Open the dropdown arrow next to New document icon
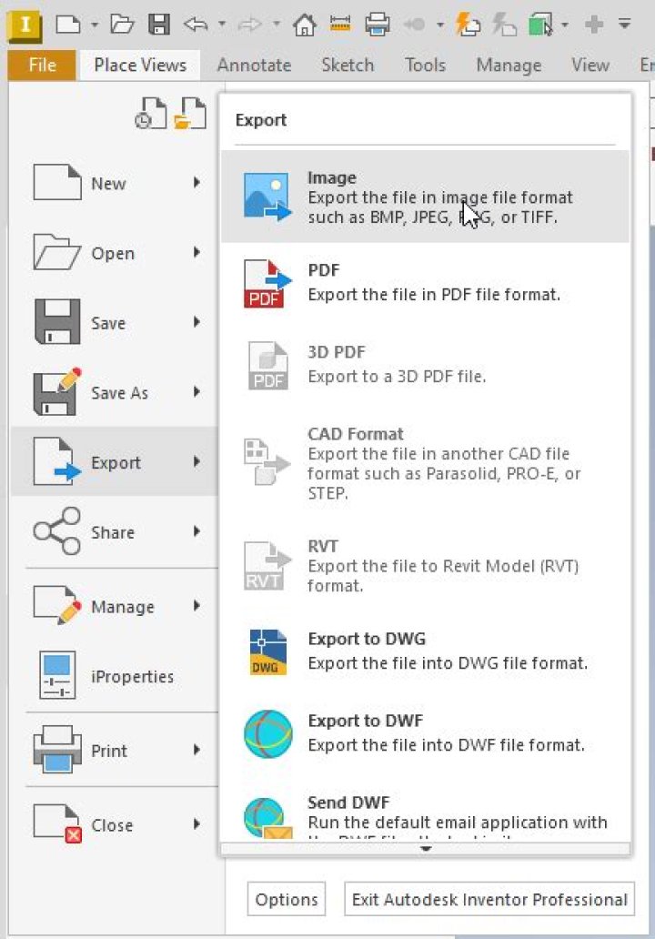 (95, 25)
